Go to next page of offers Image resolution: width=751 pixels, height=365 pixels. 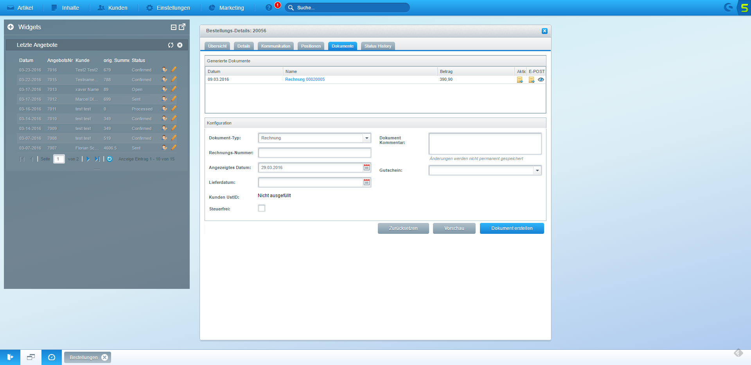88,159
